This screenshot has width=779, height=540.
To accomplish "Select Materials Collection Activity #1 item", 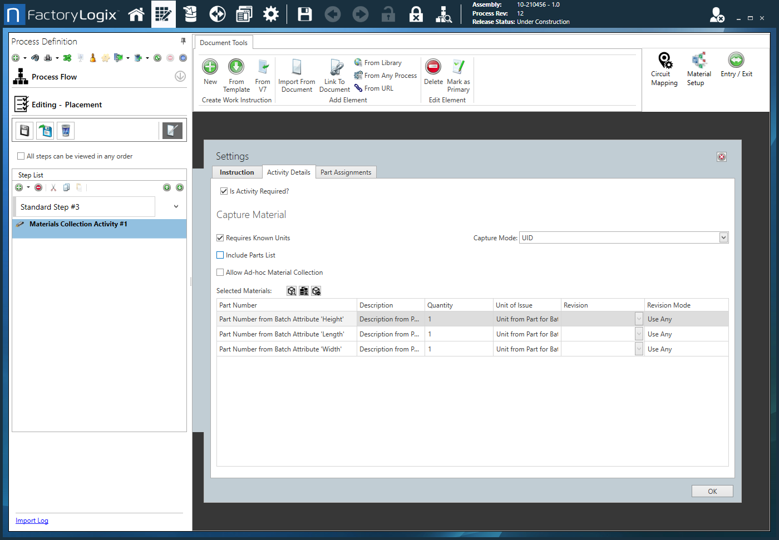I will click(78, 224).
